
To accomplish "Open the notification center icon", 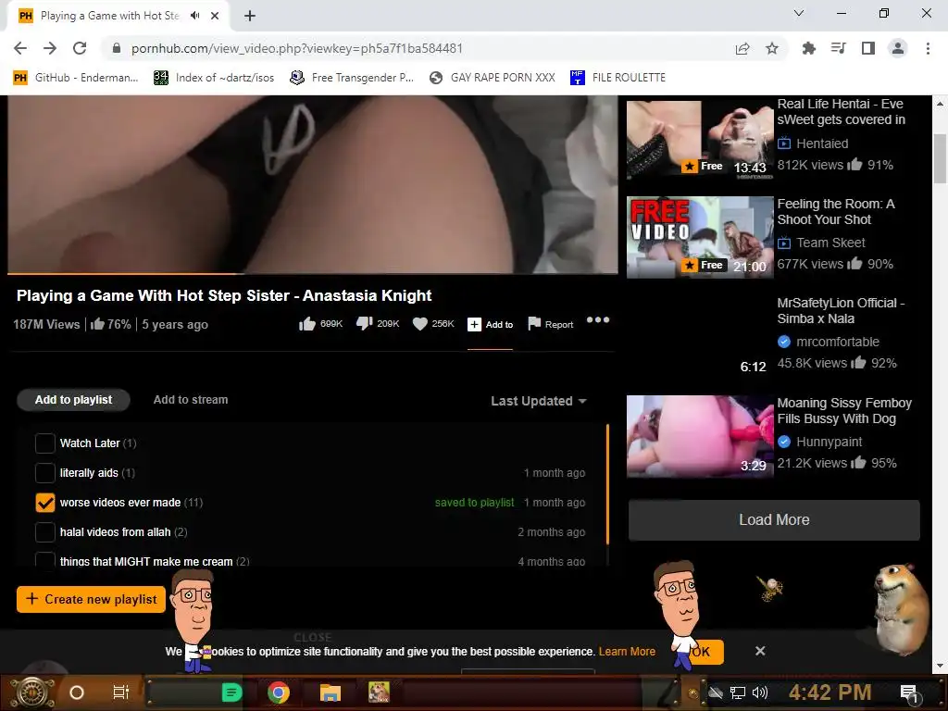I will point(909,692).
